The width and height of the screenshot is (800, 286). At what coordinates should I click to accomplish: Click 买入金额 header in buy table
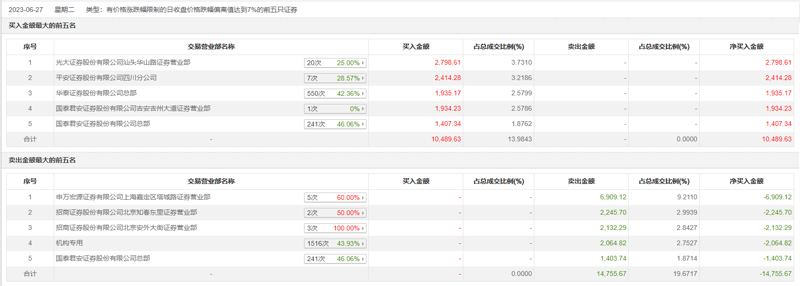click(x=416, y=46)
